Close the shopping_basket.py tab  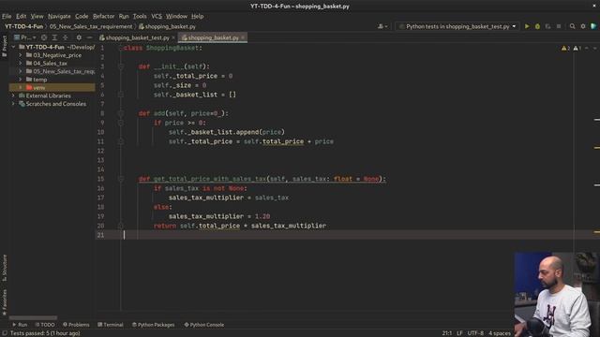(243, 37)
